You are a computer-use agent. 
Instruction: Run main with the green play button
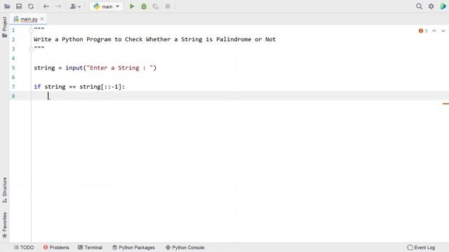point(132,6)
